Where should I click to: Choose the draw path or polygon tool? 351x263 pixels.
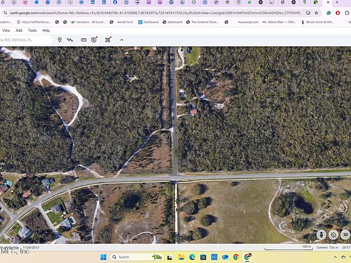click(x=70, y=40)
